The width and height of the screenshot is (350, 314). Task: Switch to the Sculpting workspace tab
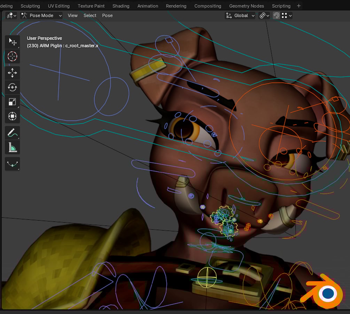click(30, 6)
